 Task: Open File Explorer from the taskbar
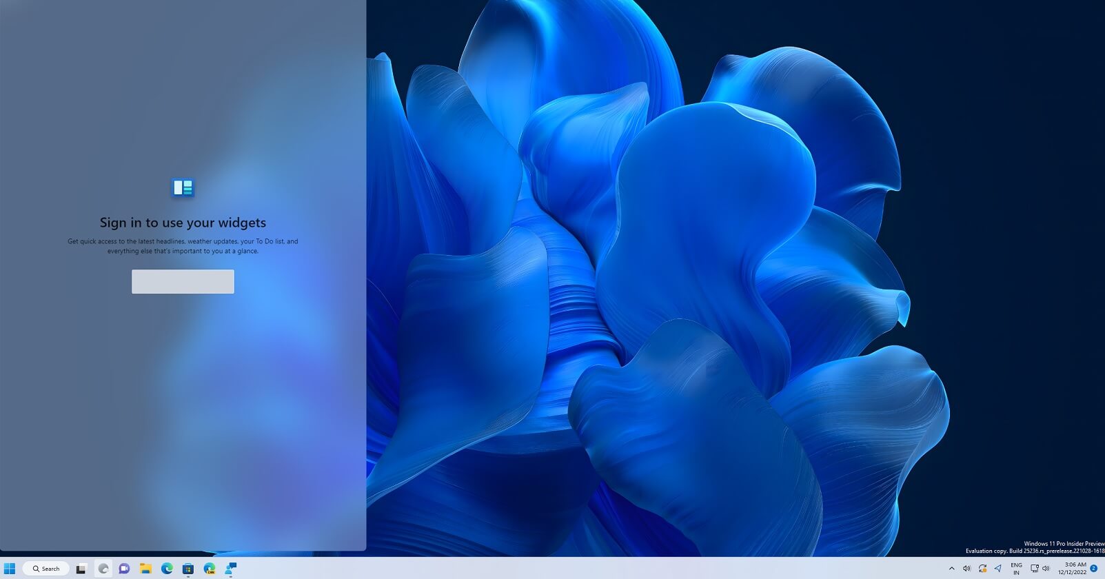coord(145,569)
